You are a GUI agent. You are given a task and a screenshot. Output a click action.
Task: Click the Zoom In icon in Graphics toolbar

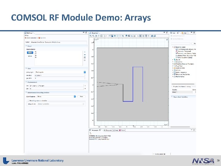(x=91, y=36)
